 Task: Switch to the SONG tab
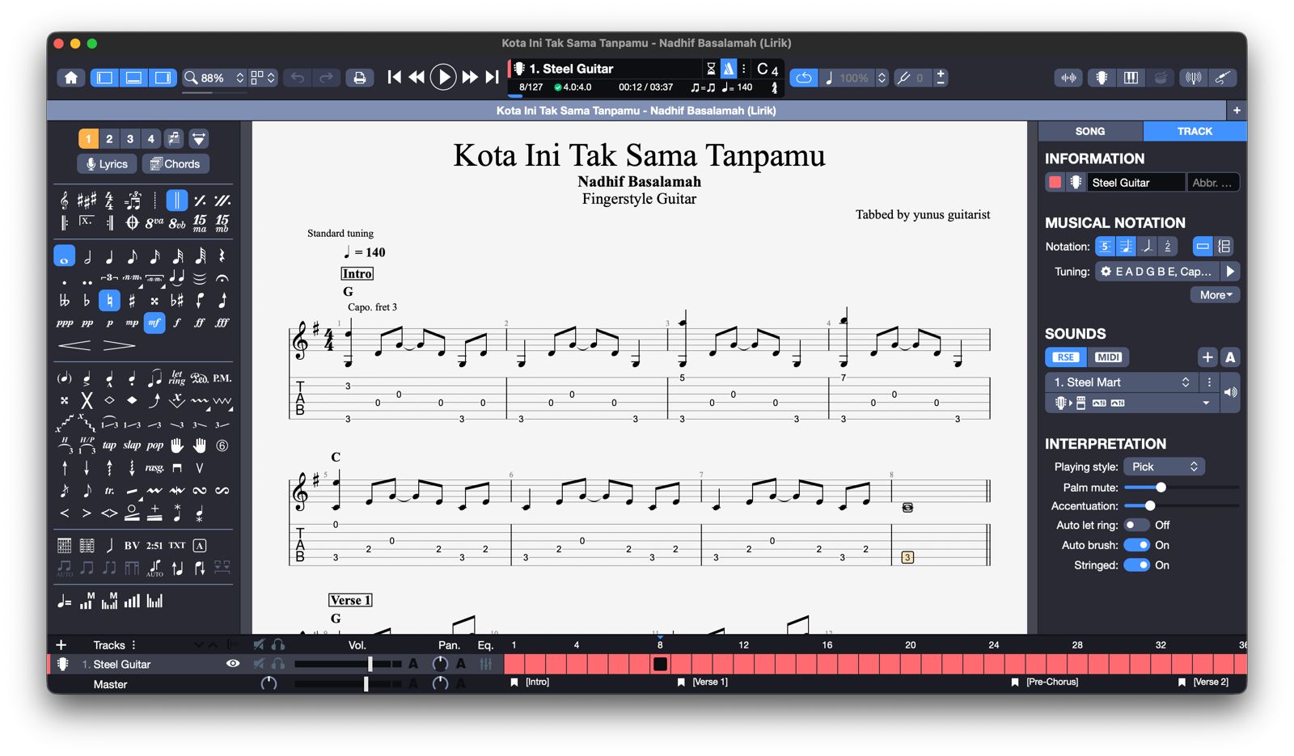click(1089, 131)
